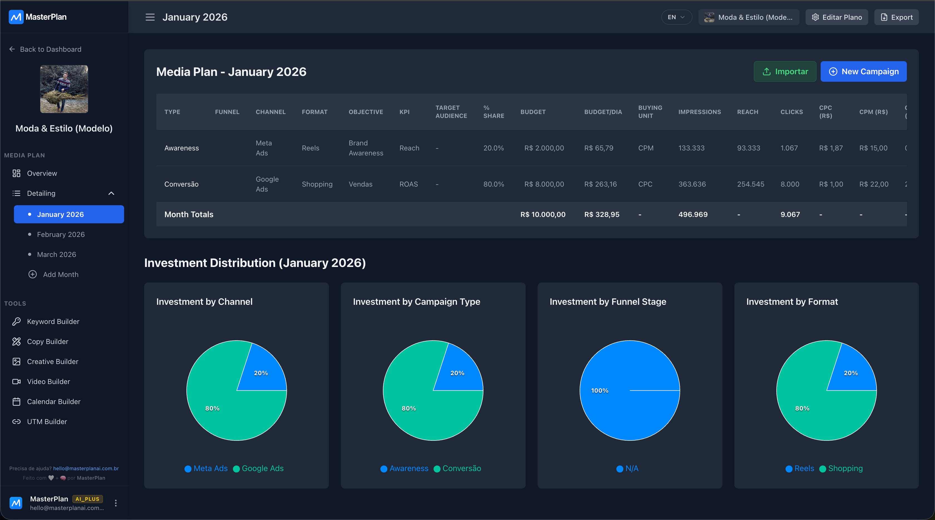Select March 2026 in the sidebar
The width and height of the screenshot is (935, 520).
[x=56, y=254]
